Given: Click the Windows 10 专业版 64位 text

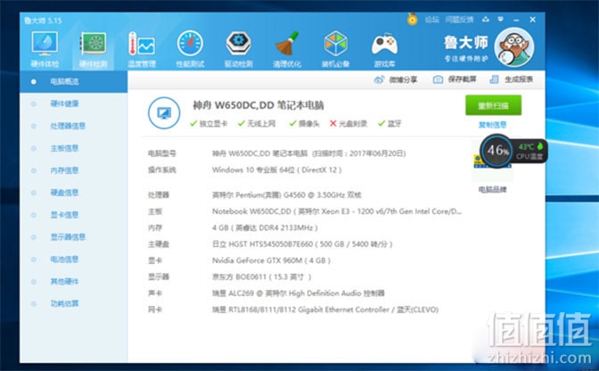Looking at the screenshot, I should click(x=277, y=170).
